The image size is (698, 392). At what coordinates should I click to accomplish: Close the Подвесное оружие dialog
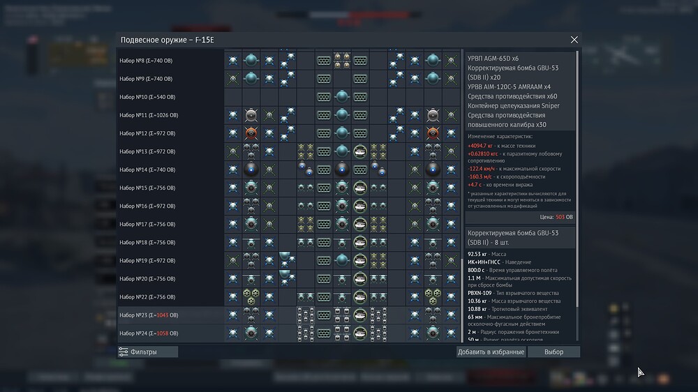tap(574, 40)
